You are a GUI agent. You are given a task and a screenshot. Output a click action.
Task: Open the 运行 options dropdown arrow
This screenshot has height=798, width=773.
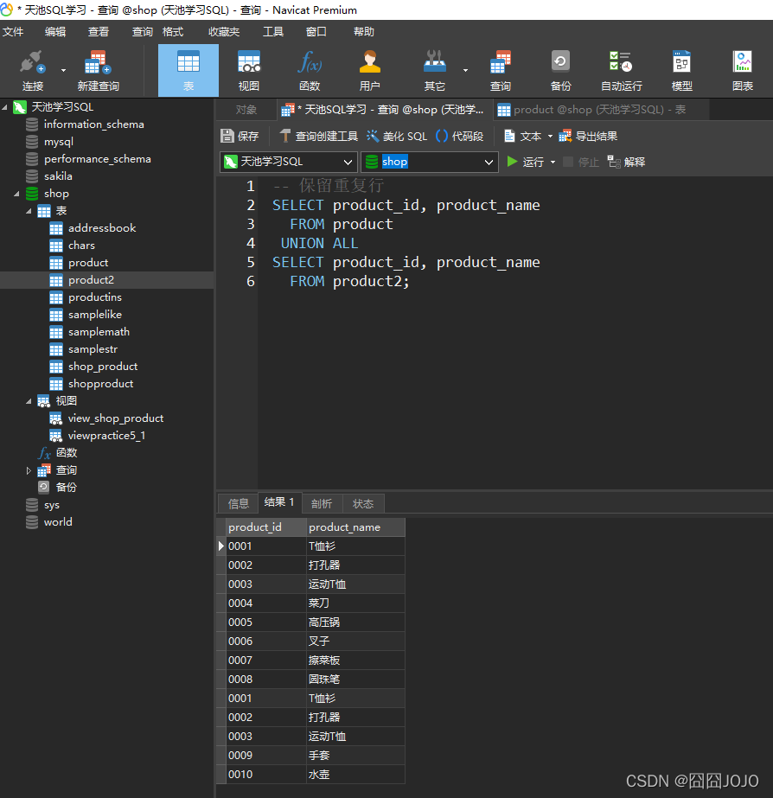tap(553, 162)
